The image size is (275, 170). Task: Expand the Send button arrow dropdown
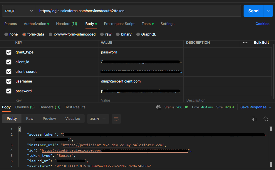point(268,11)
